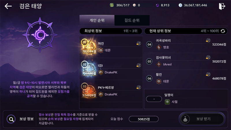Viewport: 231px width, 130px height.
Task: Open the 검은 태양 emblem image
Action: (40, 35)
